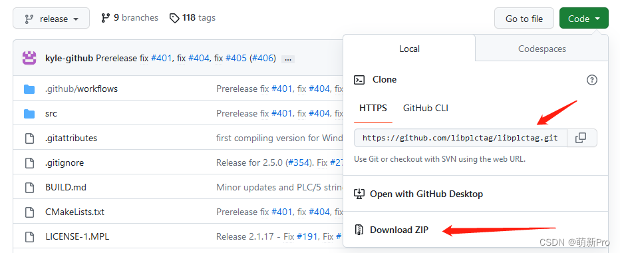Viewport: 620px width, 253px height.
Task: Click the file icon beside CMakeLists.txt
Action: (x=29, y=212)
